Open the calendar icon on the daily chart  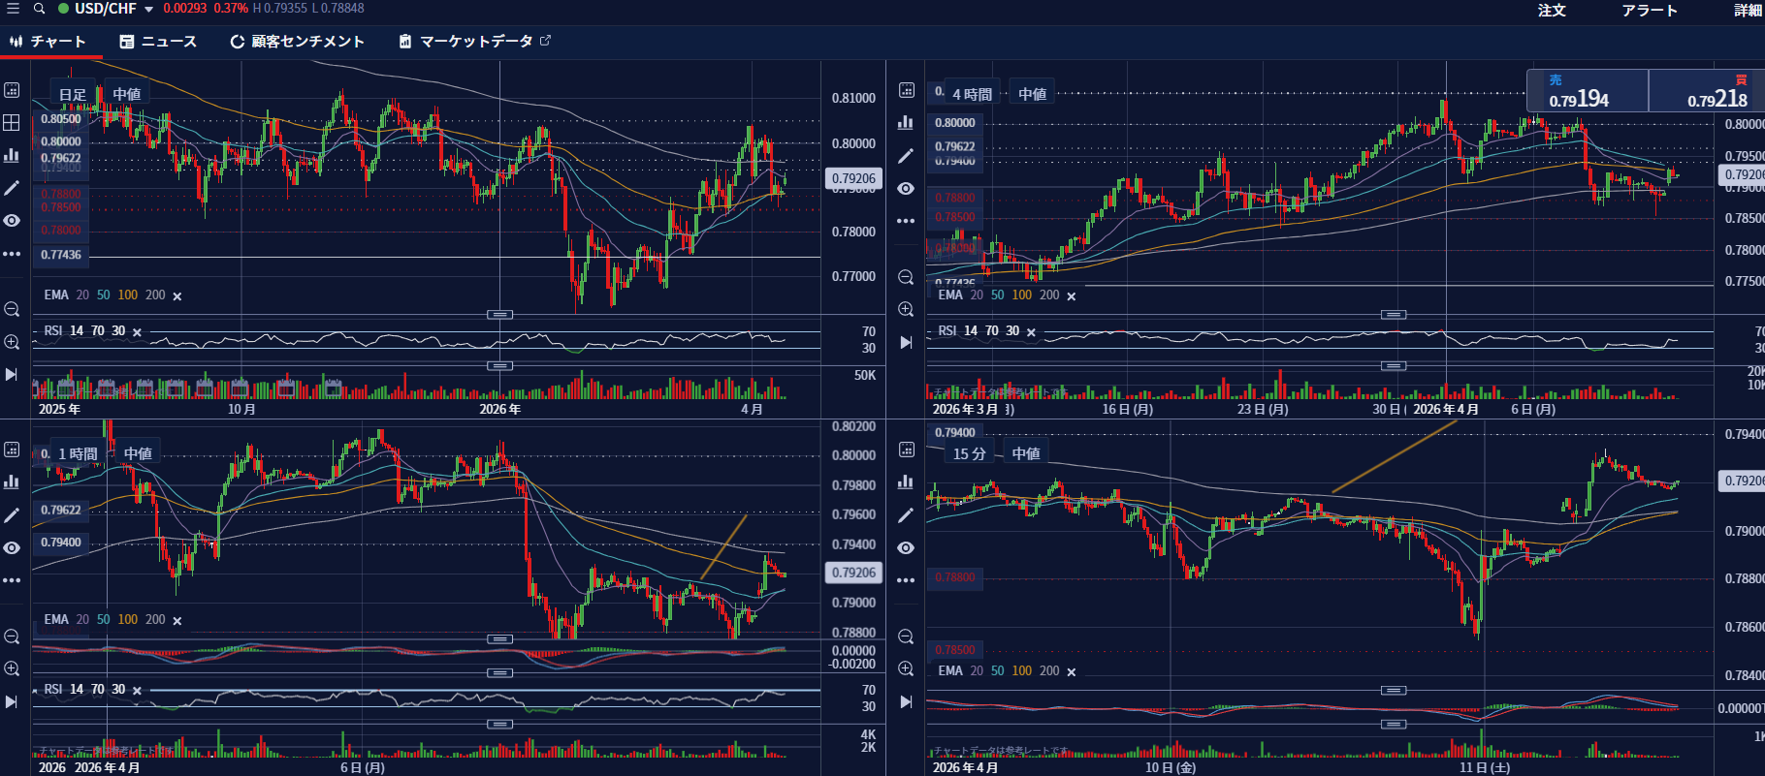tap(12, 90)
